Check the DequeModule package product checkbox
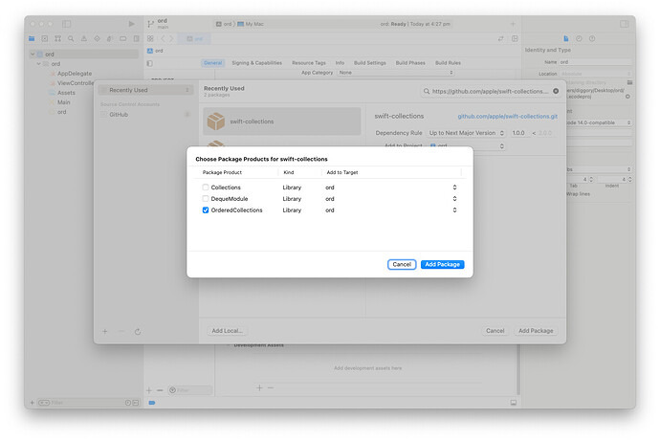Screen dimensions: 660x441 click(206, 199)
